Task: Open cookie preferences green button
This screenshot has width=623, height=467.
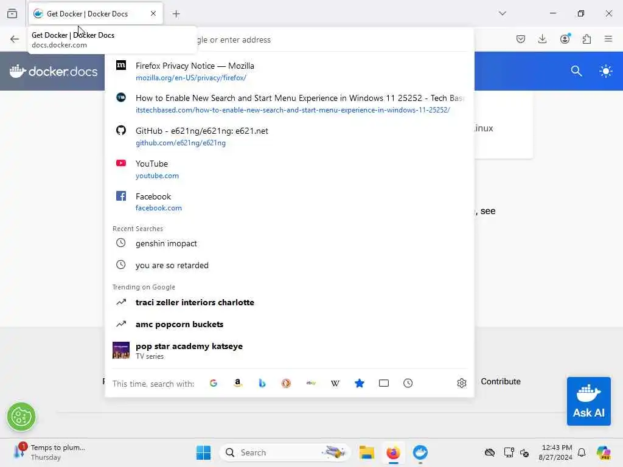Action: (21, 417)
